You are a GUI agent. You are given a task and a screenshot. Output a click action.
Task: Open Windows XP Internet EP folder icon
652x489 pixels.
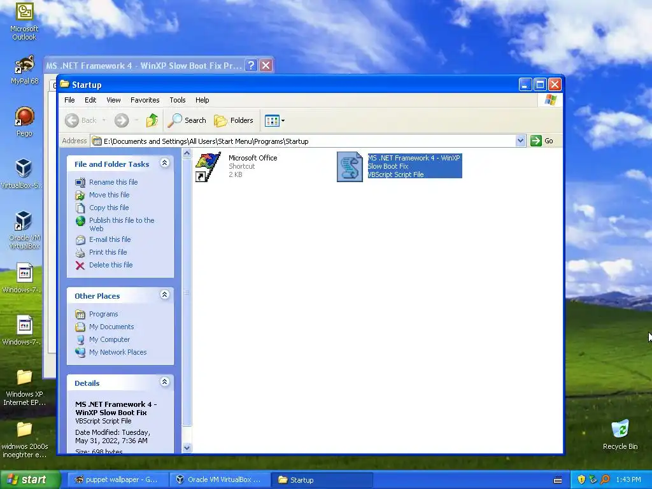pos(24,387)
